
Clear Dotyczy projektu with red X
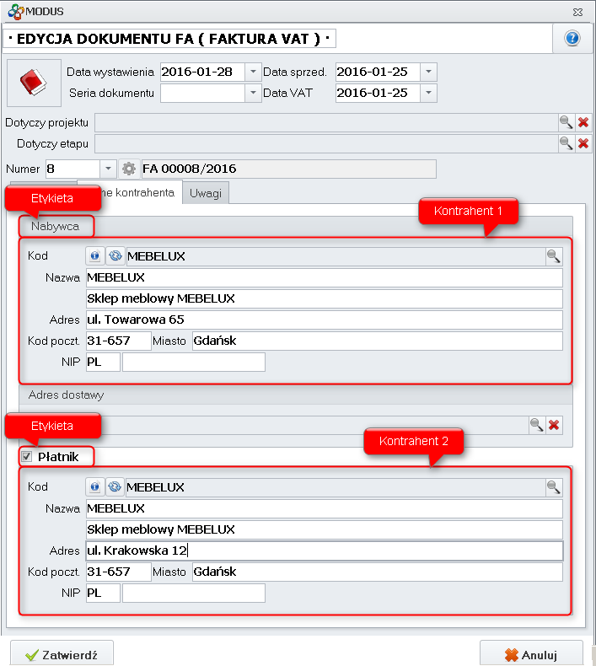[x=583, y=122]
